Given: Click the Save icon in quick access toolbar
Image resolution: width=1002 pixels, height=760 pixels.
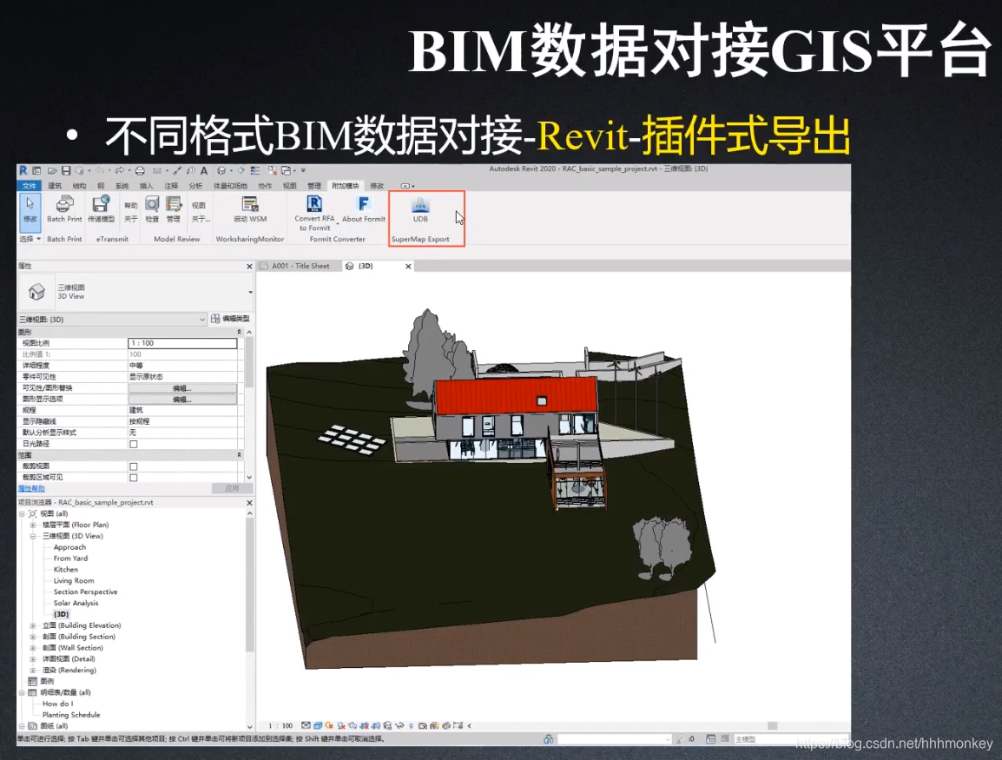Looking at the screenshot, I should click(x=66, y=170).
